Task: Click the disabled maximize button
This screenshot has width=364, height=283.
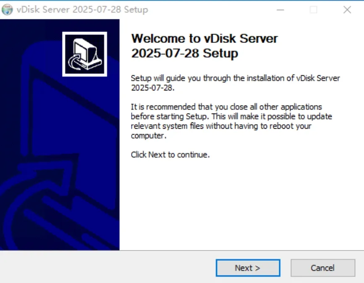Action: 313,10
